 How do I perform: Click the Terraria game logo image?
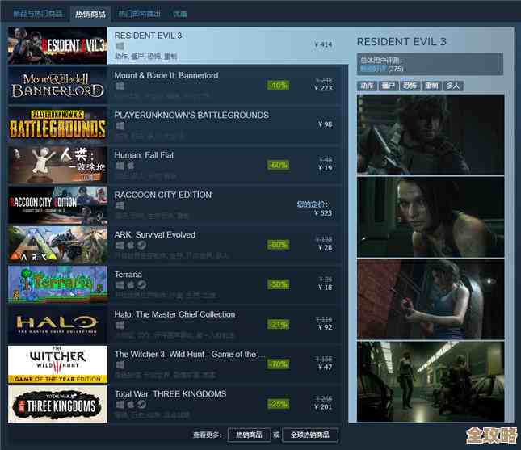[57, 284]
